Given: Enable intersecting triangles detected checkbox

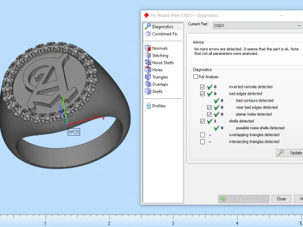Looking at the screenshot, I should [x=203, y=142].
